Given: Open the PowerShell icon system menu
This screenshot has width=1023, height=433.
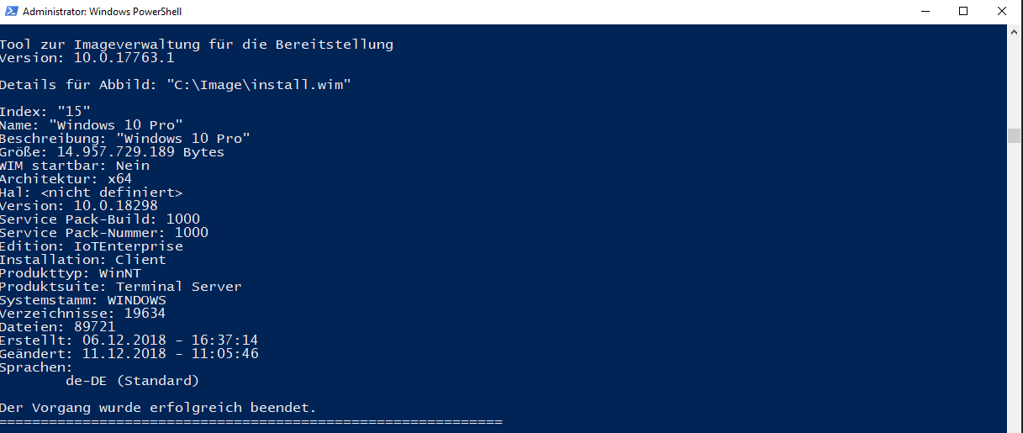Looking at the screenshot, I should pyautogui.click(x=10, y=12).
